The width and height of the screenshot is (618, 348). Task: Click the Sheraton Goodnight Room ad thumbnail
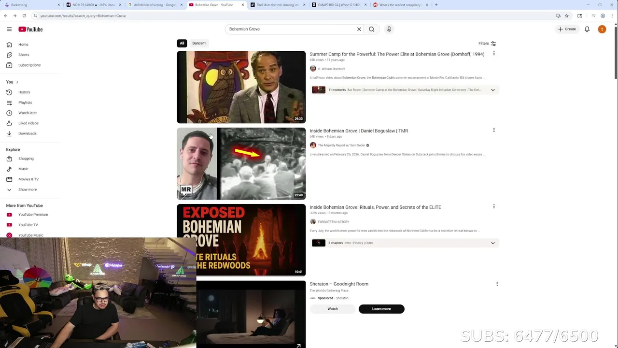pyautogui.click(x=251, y=314)
